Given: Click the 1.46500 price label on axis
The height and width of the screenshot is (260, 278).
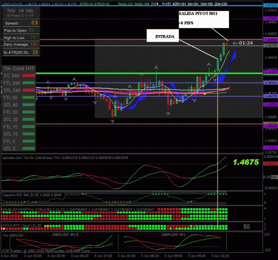Looking at the screenshot, I should pos(270,72).
